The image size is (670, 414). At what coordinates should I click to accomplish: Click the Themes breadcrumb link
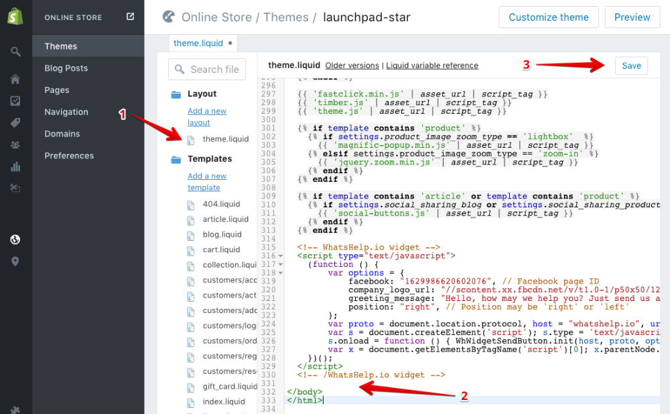tap(286, 17)
